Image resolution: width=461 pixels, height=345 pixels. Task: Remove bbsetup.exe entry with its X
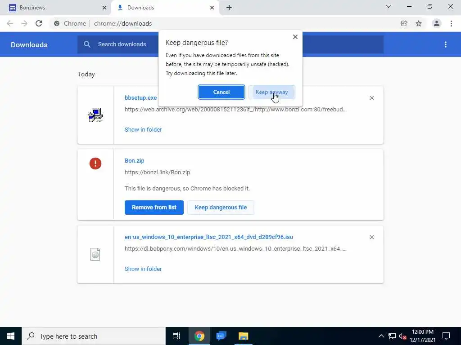click(371, 98)
